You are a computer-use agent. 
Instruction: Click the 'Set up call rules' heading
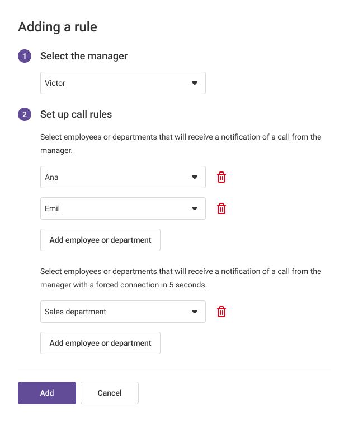tap(76, 114)
